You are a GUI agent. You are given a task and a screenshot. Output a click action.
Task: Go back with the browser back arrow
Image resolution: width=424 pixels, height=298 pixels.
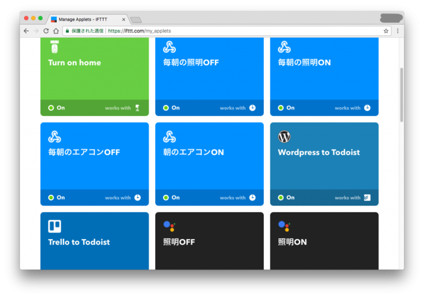click(x=26, y=31)
